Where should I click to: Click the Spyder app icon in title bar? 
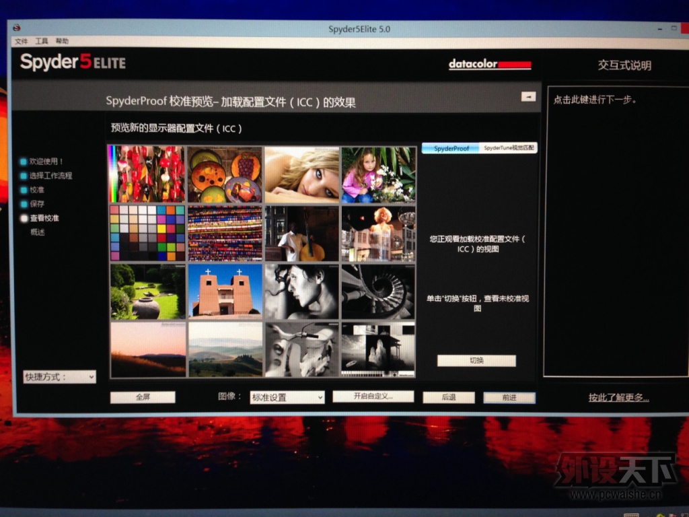[x=17, y=28]
